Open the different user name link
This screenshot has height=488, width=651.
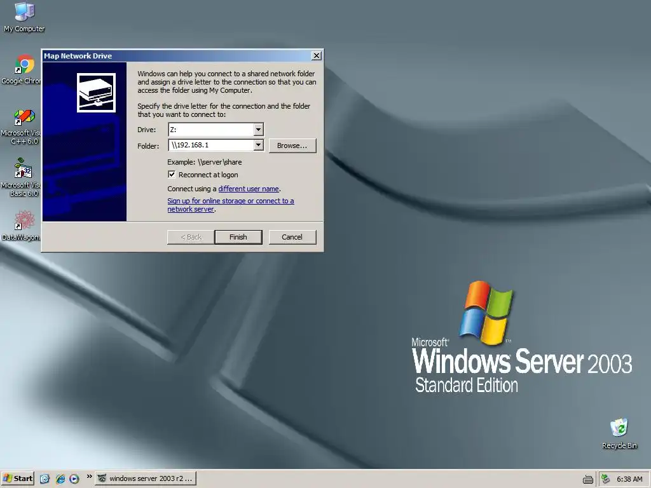tap(249, 189)
